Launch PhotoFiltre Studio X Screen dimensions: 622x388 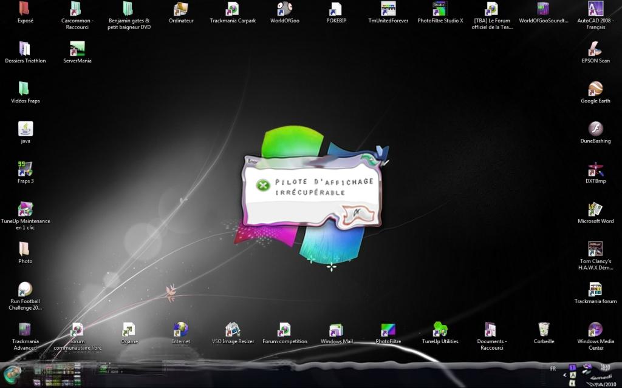pos(440,10)
